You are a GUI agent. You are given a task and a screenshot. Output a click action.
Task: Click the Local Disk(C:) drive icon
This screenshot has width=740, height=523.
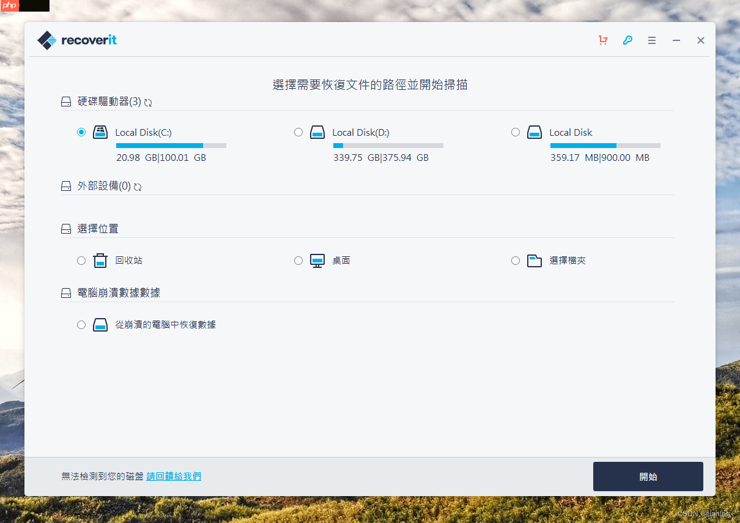coord(100,132)
